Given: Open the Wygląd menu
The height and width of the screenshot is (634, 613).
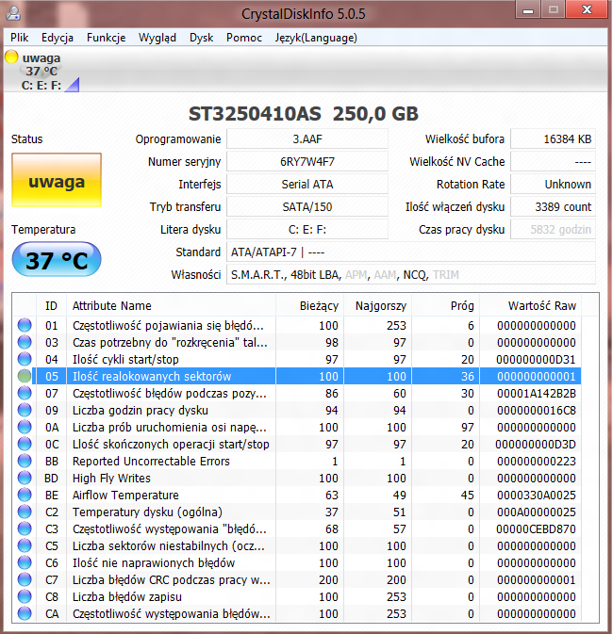Looking at the screenshot, I should pos(157,38).
